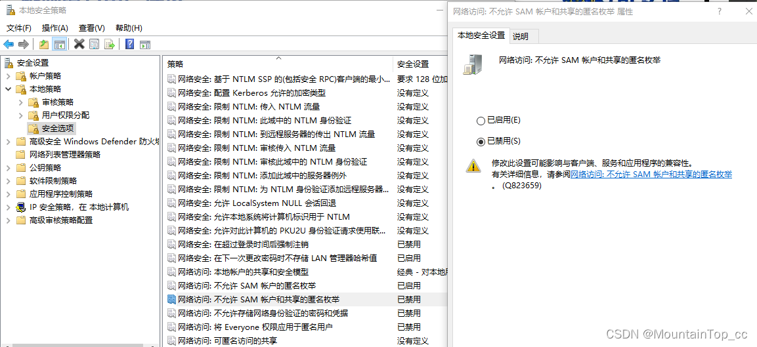Select policy 限制 NTLM: 到远程服务器的传出 NTLM 流量

[276, 134]
